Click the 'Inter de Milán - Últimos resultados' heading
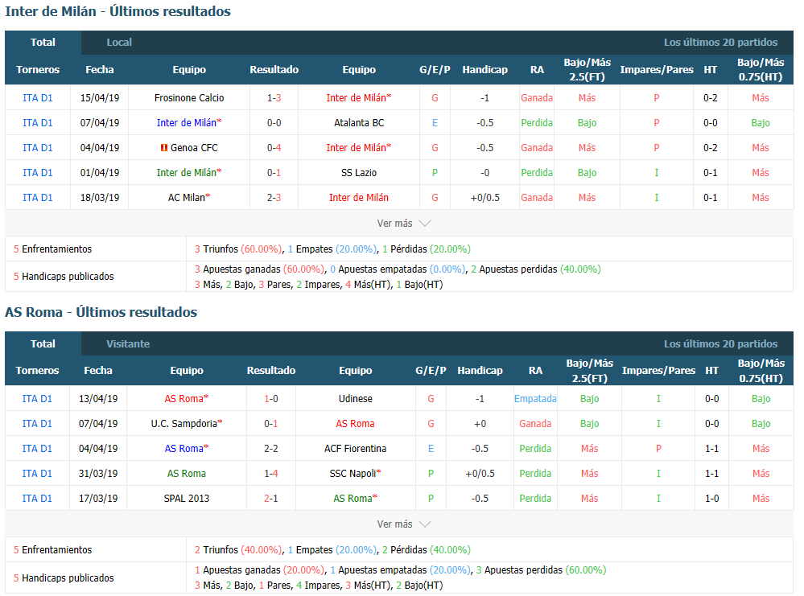Viewport: 804px width, 596px height. pyautogui.click(x=118, y=11)
